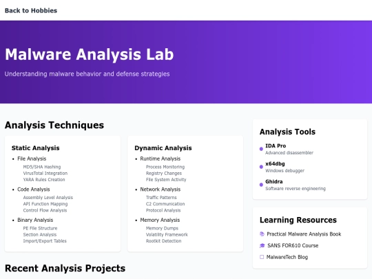Select the x64dbg tool name
This screenshot has height=279, width=372.
pos(275,164)
